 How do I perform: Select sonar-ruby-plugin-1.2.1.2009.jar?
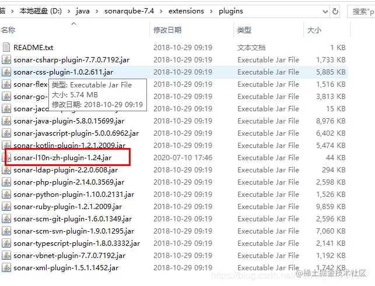(x=68, y=206)
